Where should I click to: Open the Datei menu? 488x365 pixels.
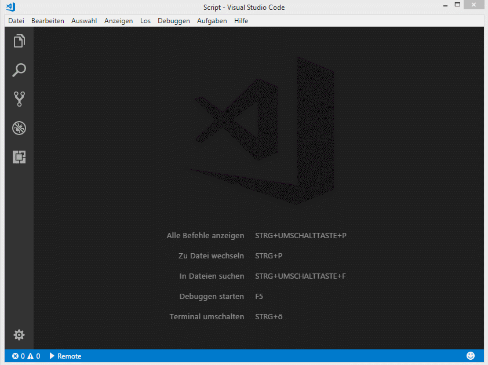click(16, 21)
